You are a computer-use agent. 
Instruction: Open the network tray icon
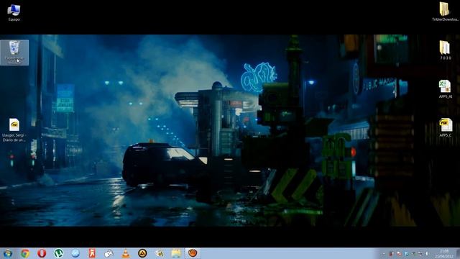click(x=420, y=253)
